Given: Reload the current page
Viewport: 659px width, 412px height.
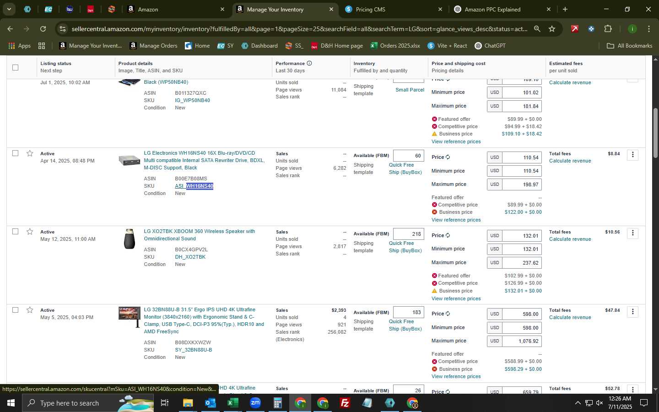Looking at the screenshot, I should (43, 29).
